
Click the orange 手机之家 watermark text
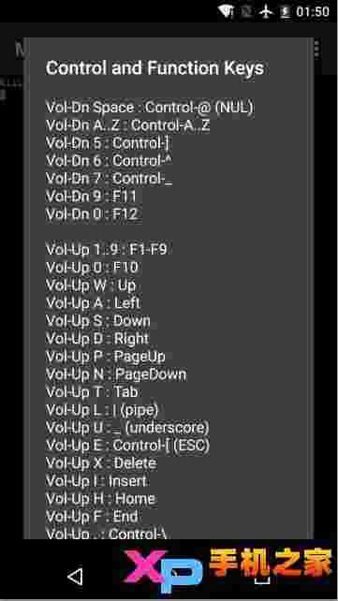coord(271,563)
